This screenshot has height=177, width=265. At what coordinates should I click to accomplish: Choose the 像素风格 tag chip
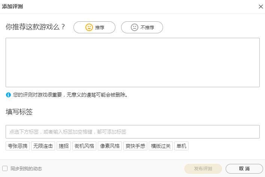[x=110, y=146]
